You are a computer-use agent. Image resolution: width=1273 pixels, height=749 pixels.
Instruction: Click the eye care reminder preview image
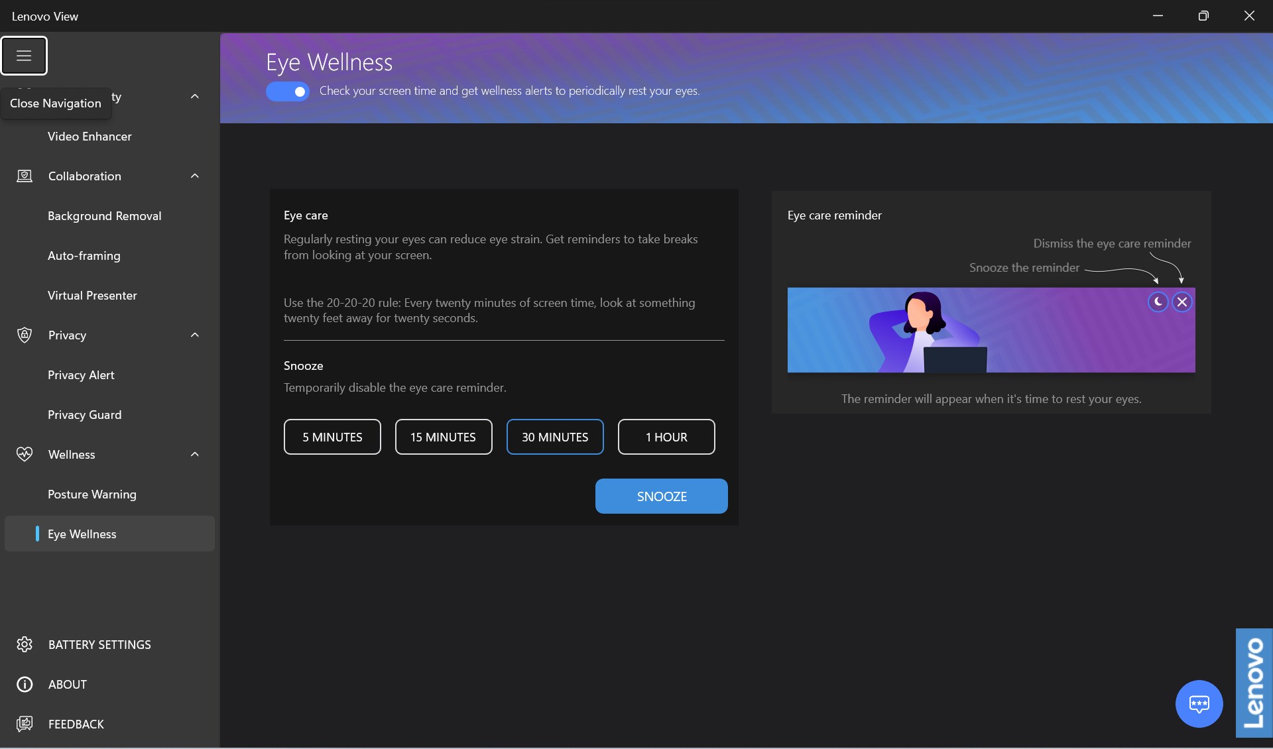[x=991, y=330]
